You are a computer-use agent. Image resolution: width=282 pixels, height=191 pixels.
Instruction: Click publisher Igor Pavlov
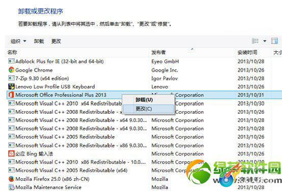point(164,78)
